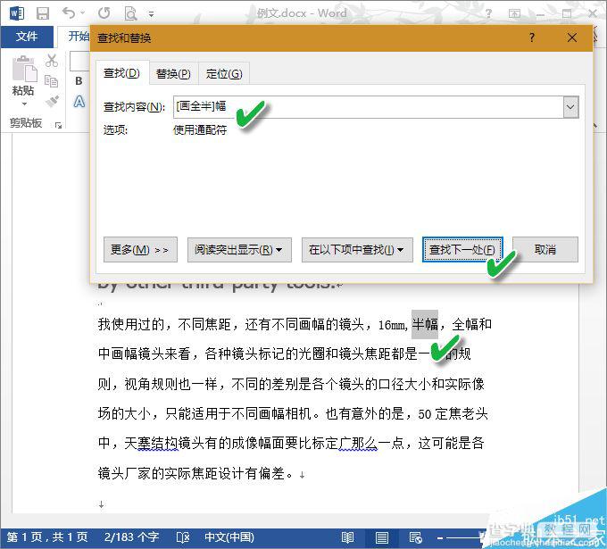Switch to the 替换(P) tab
This screenshot has height=549, width=607.
(173, 73)
